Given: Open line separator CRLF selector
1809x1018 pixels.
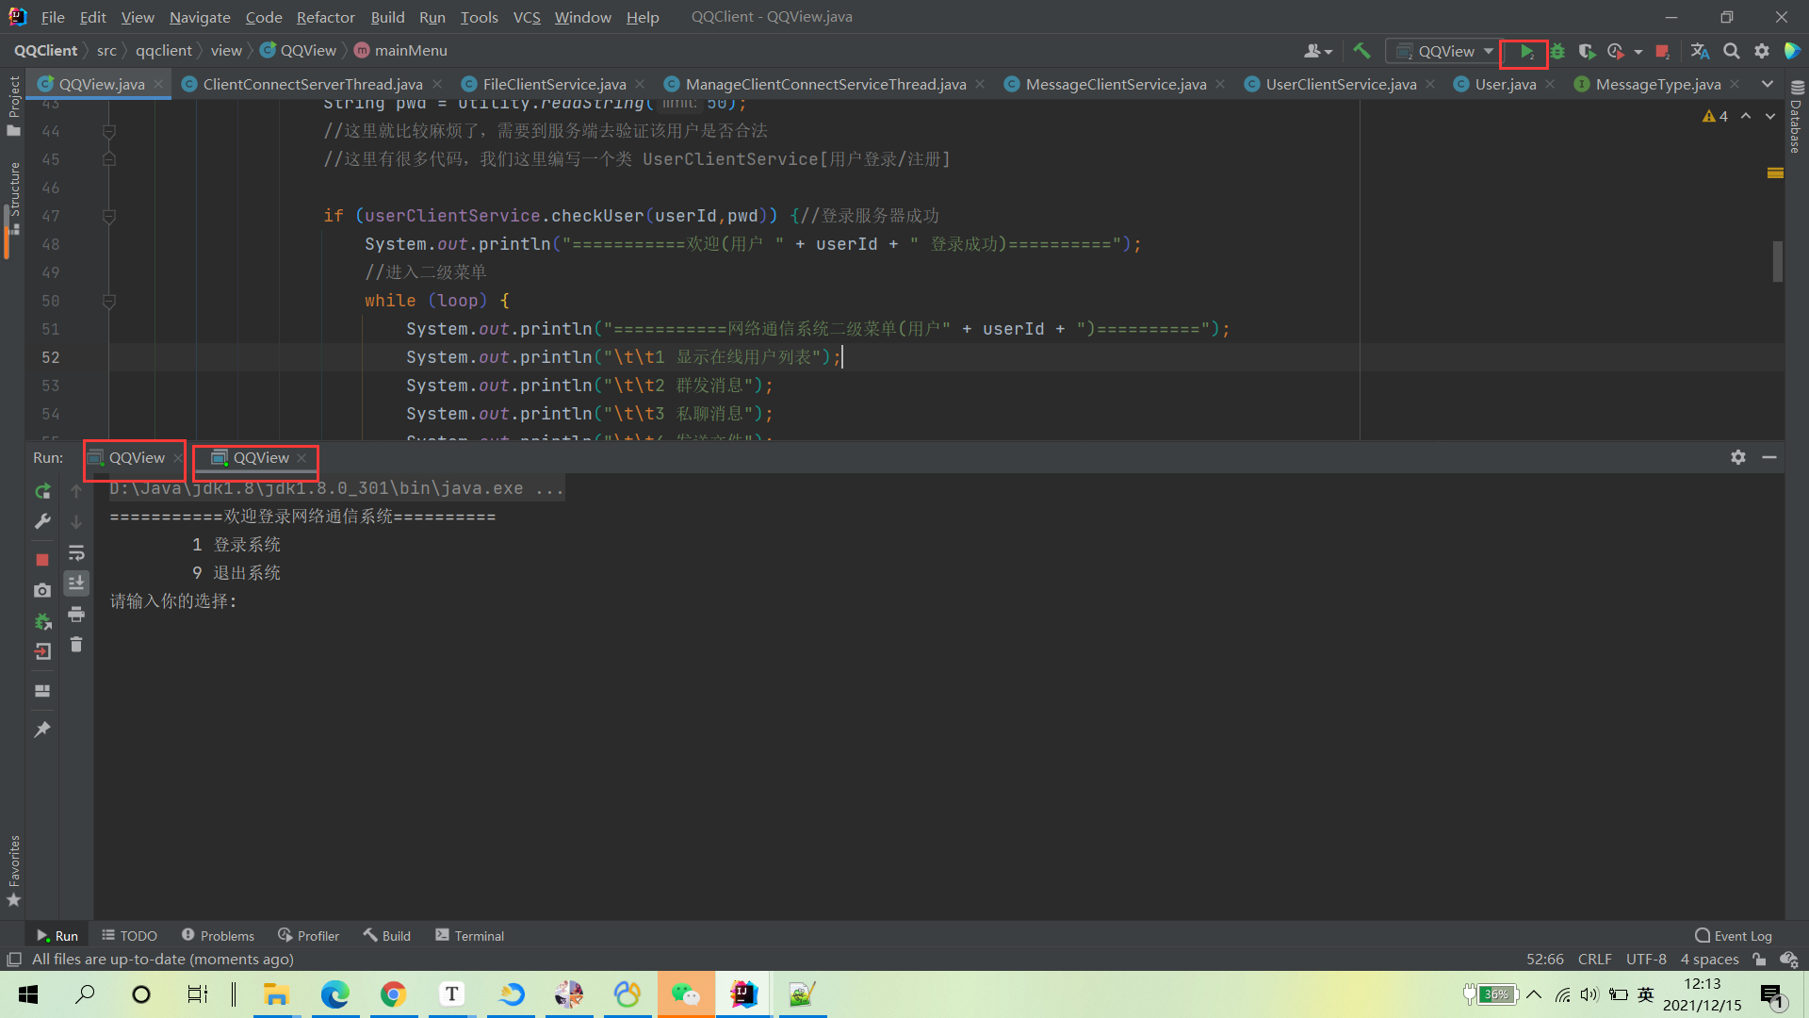Looking at the screenshot, I should click(x=1595, y=960).
